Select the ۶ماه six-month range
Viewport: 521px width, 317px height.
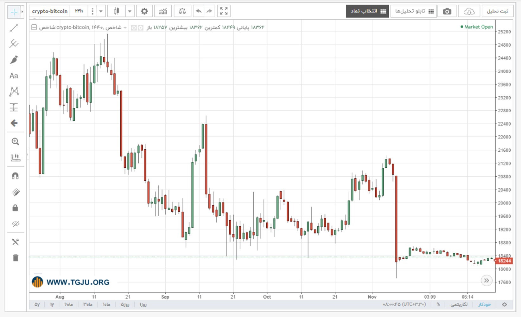[x=69, y=304]
